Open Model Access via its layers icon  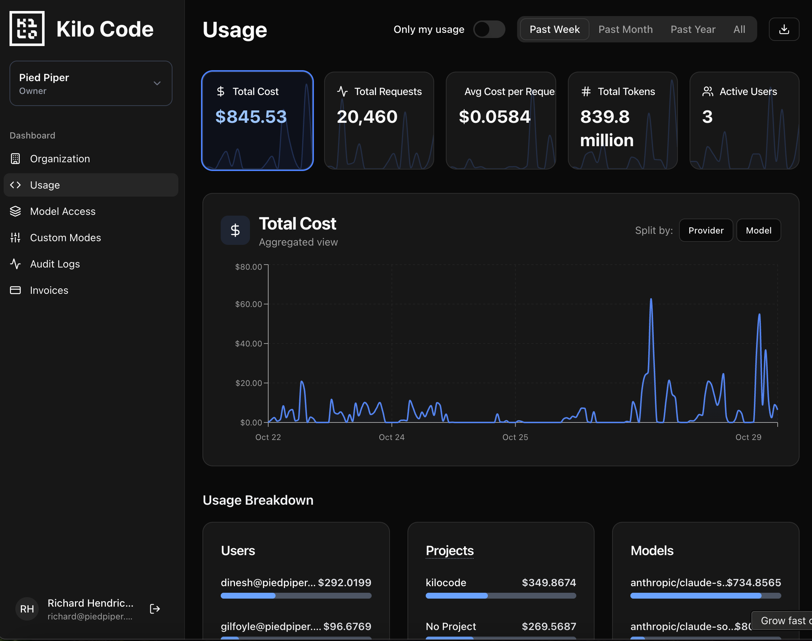[15, 211]
